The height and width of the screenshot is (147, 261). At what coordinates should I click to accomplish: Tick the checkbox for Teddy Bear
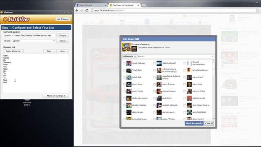pos(124,70)
